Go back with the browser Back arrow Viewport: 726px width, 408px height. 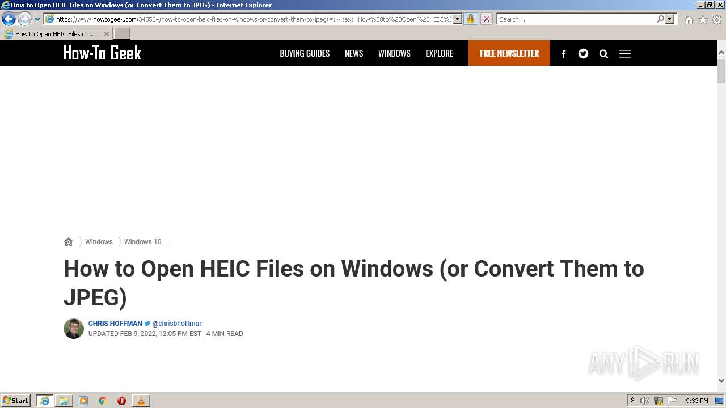pyautogui.click(x=9, y=19)
